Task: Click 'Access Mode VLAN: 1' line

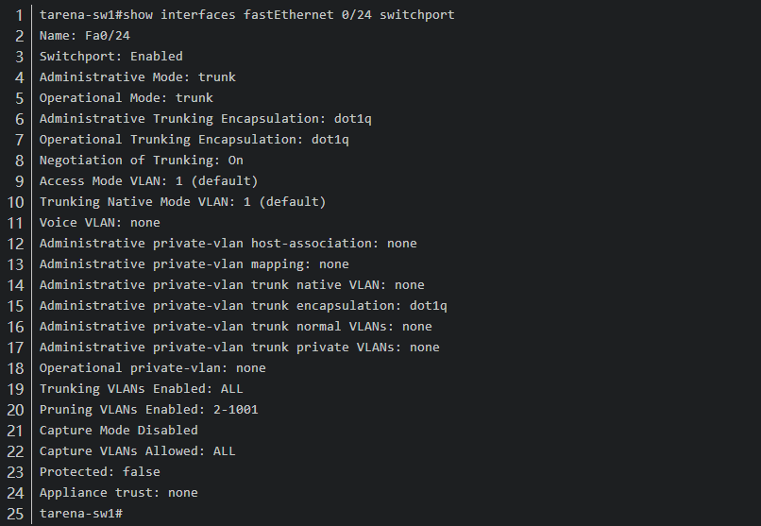Action: click(148, 181)
